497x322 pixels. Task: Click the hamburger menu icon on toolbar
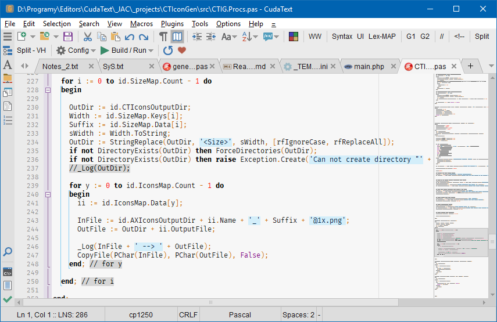pyautogui.click(x=8, y=37)
